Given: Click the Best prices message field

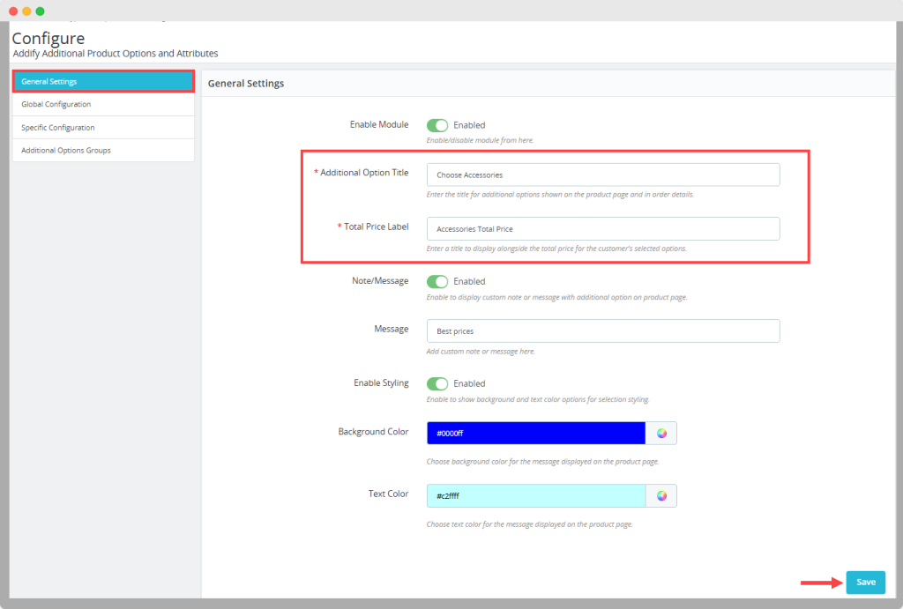Looking at the screenshot, I should [603, 331].
